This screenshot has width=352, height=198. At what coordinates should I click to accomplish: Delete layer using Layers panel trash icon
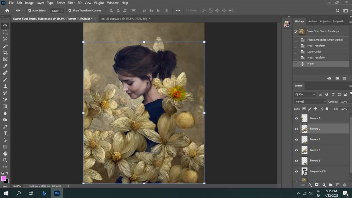[345, 185]
